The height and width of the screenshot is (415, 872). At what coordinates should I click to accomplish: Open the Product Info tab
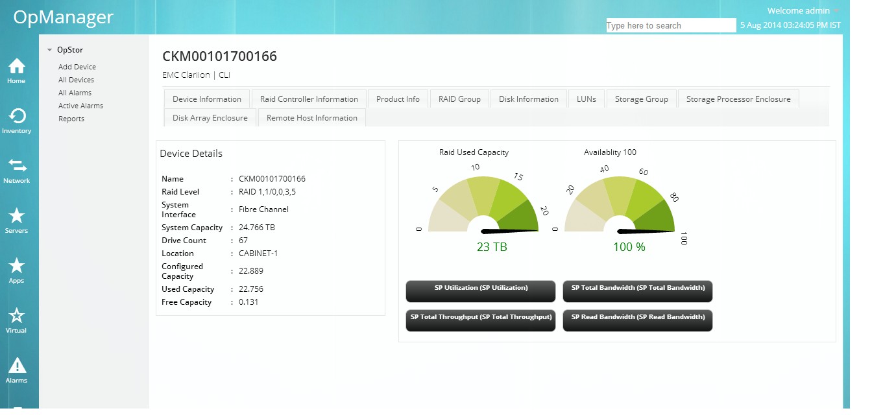[398, 99]
